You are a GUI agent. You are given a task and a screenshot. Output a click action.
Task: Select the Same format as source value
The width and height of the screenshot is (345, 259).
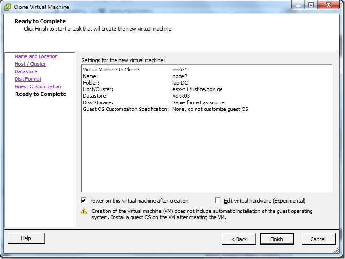[198, 102]
